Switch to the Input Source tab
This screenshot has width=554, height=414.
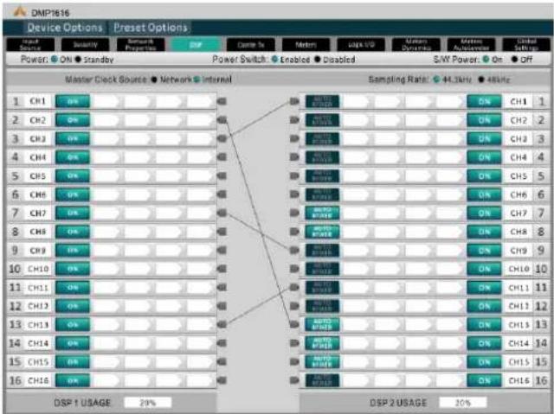point(30,45)
